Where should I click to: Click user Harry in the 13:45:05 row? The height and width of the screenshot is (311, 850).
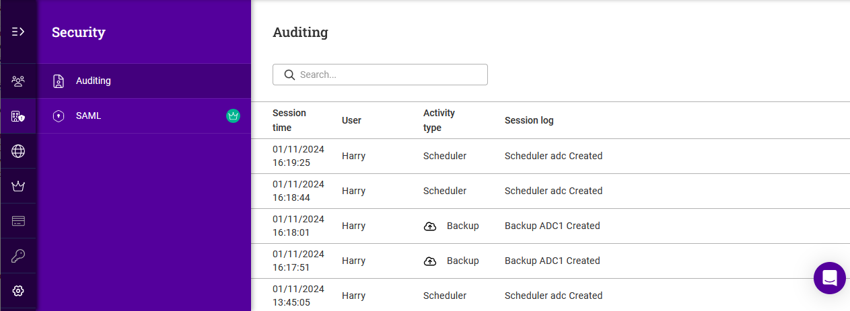[353, 296]
